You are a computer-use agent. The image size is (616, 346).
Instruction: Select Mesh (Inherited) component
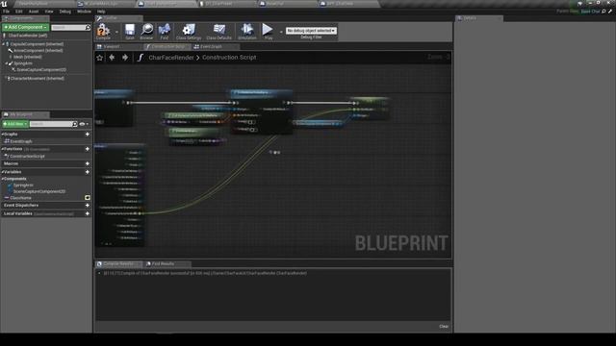(28, 57)
